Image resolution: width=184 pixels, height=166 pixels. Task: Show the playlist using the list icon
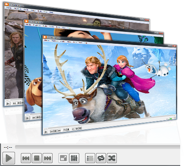point(90,158)
